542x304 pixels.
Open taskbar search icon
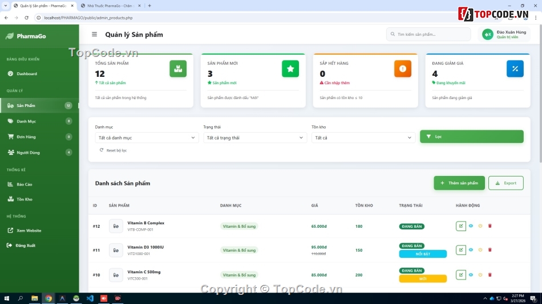click(x=21, y=298)
